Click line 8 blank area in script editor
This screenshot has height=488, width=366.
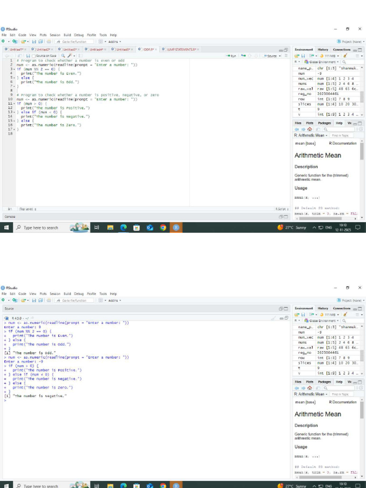pos(103,91)
